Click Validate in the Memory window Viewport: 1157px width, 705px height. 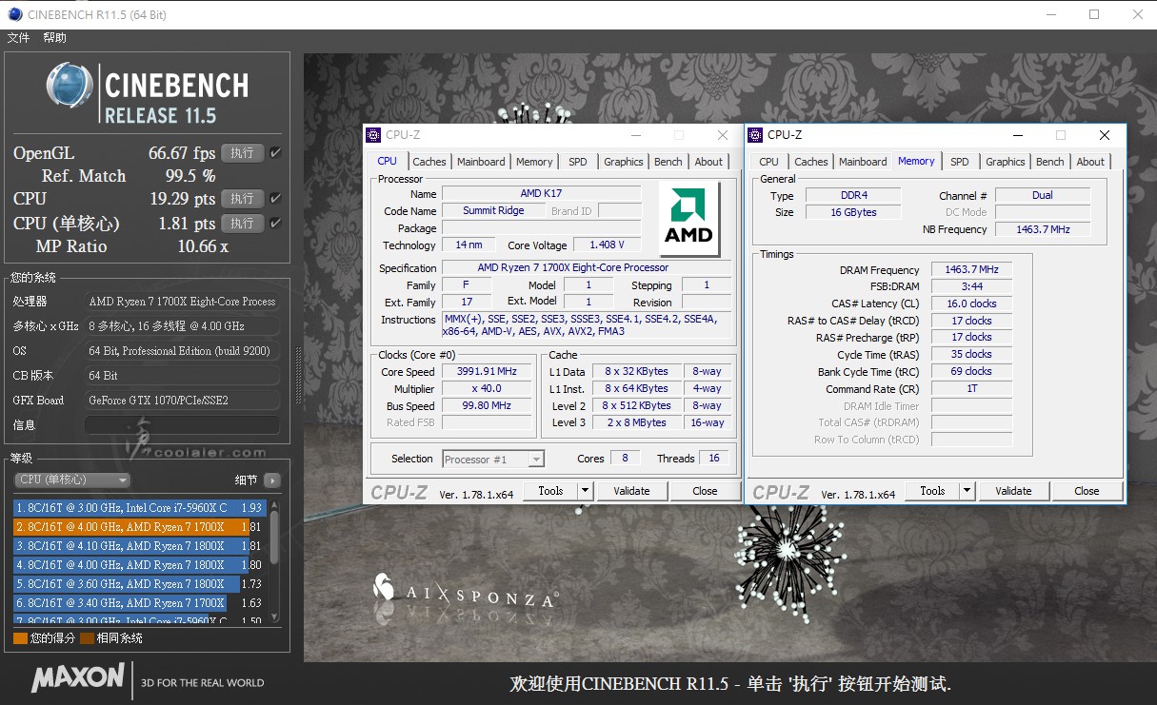tap(1013, 491)
